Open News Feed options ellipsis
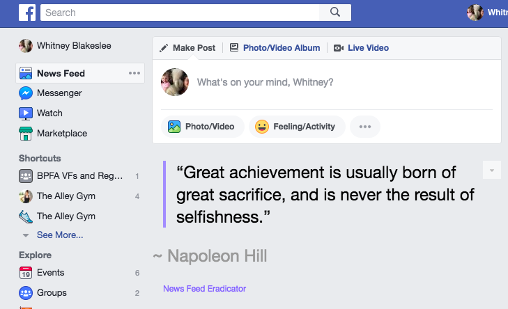Viewport: 508px width, 309px height. click(134, 73)
